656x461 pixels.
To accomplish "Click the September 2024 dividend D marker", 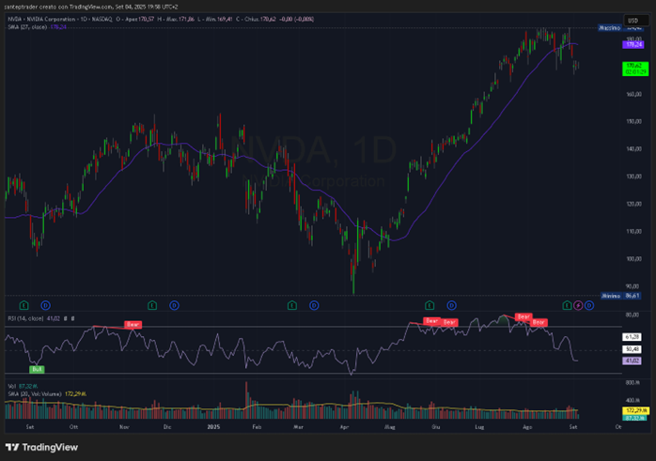I will coord(46,305).
